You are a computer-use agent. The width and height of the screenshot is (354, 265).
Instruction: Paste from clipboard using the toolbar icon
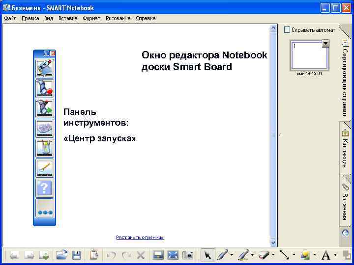(94, 255)
